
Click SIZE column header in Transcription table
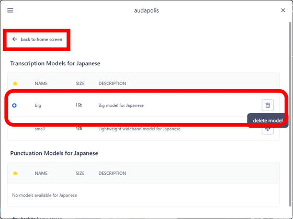[80, 83]
